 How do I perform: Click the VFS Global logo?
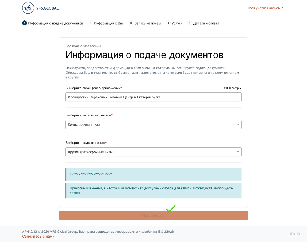click(40, 8)
